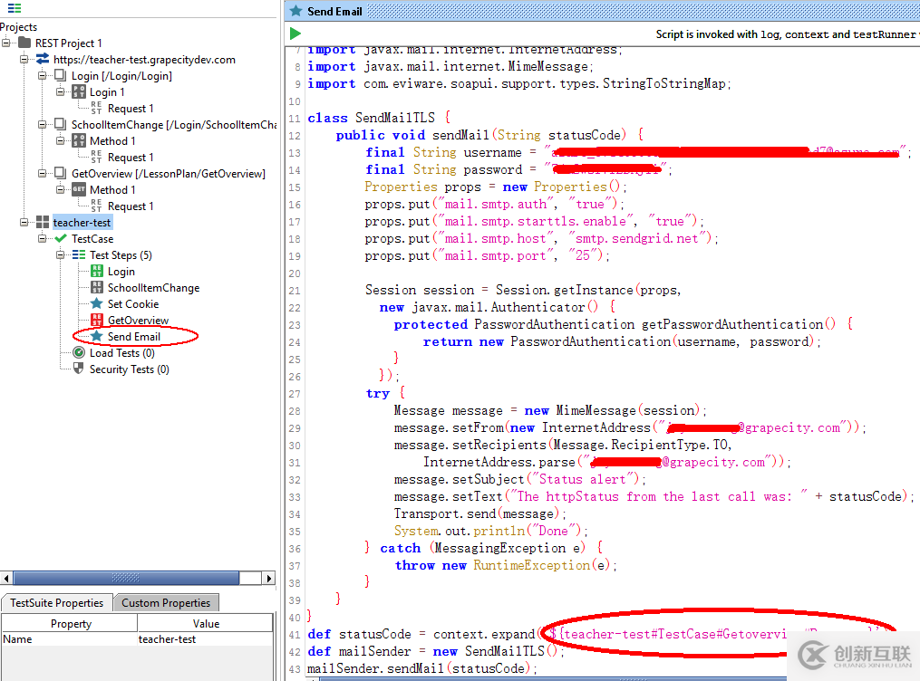
Task: Collapse the Test Steps (5) node
Action: click(x=61, y=255)
